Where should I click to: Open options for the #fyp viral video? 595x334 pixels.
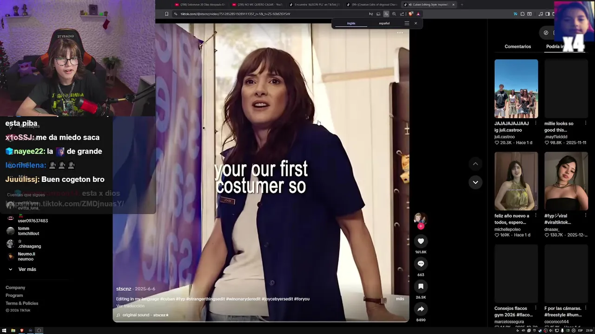585,215
